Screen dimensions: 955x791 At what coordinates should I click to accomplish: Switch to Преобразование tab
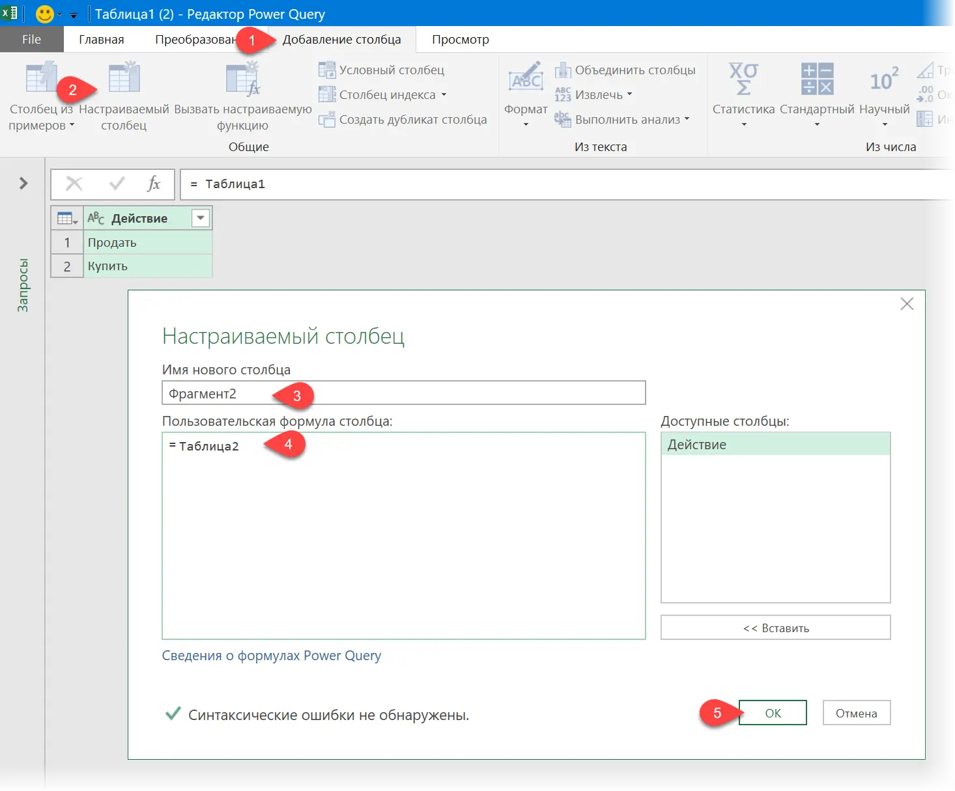click(x=195, y=39)
